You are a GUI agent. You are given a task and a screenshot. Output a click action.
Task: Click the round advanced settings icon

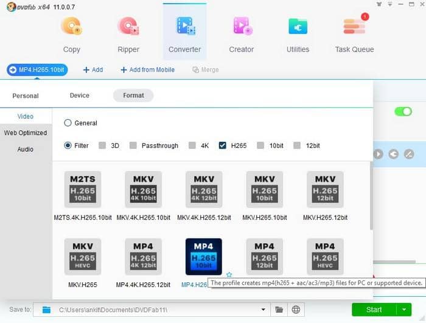point(393,154)
